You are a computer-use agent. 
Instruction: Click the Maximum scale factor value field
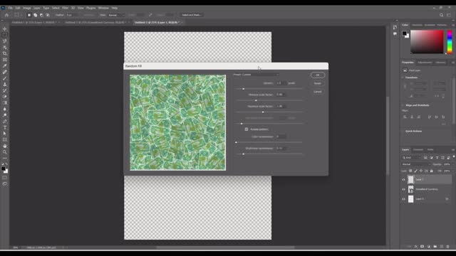coord(281,106)
